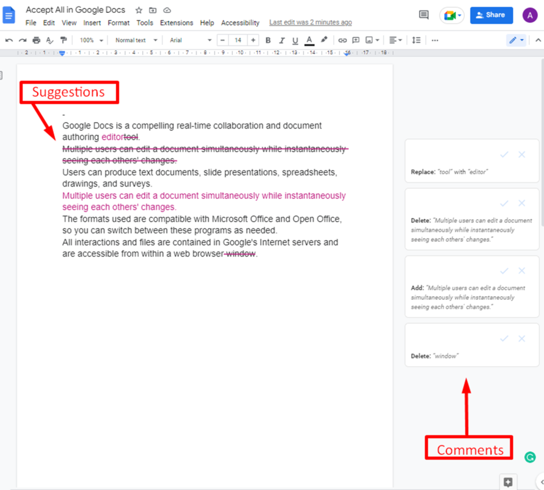The height and width of the screenshot is (490, 544).
Task: Toggle underline formatting
Action: pos(295,40)
